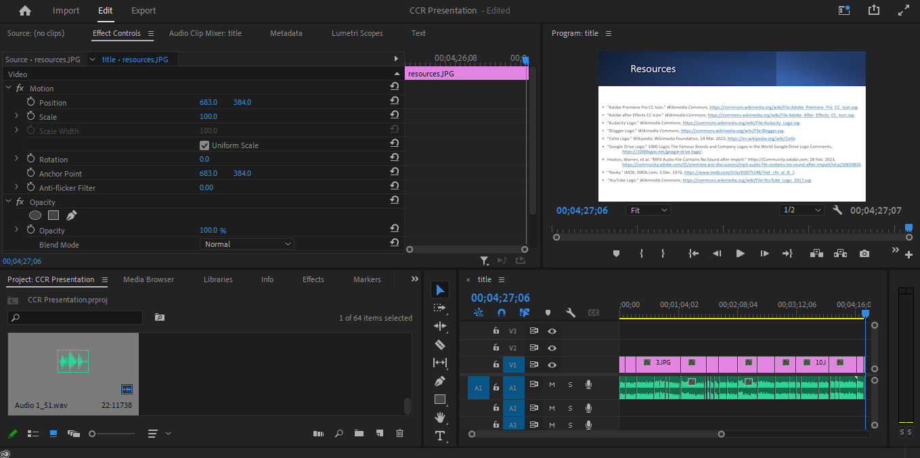The height and width of the screenshot is (458, 920).
Task: Click the Opacity value 100.0 %
Action: [x=213, y=231]
